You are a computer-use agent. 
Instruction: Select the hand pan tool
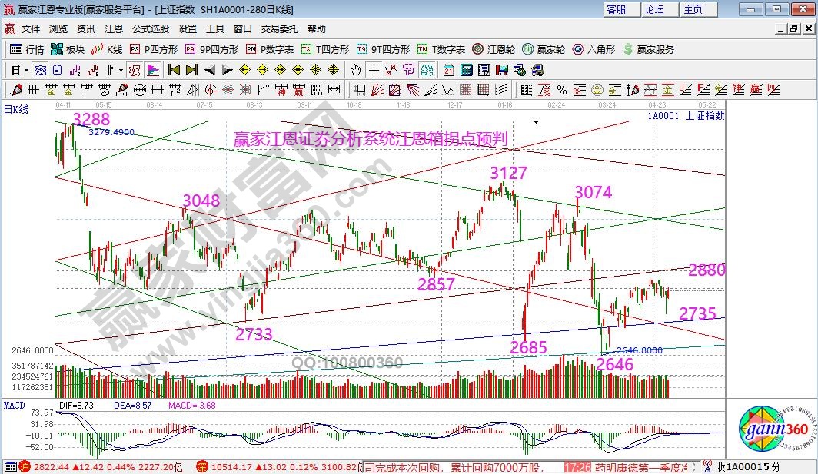[x=356, y=70]
